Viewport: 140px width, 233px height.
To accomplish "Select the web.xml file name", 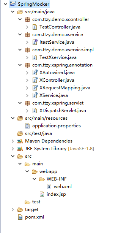I will click(63, 187).
